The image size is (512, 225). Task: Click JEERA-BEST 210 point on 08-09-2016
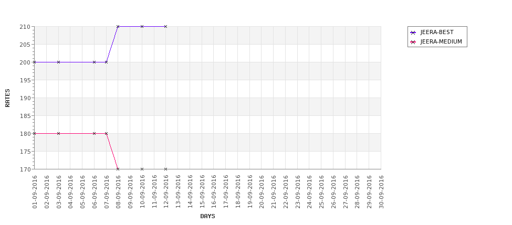(118, 26)
